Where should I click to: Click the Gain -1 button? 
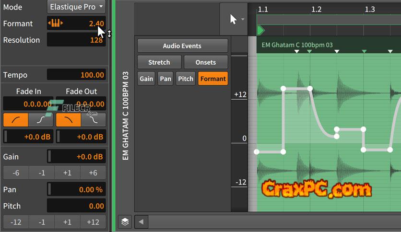pos(42,173)
